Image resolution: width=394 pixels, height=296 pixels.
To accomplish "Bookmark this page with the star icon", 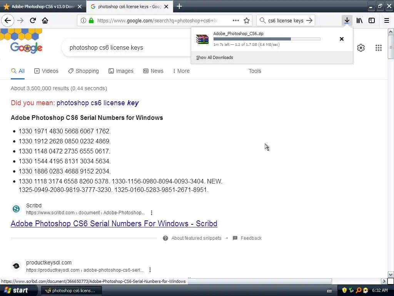I will coord(247,20).
